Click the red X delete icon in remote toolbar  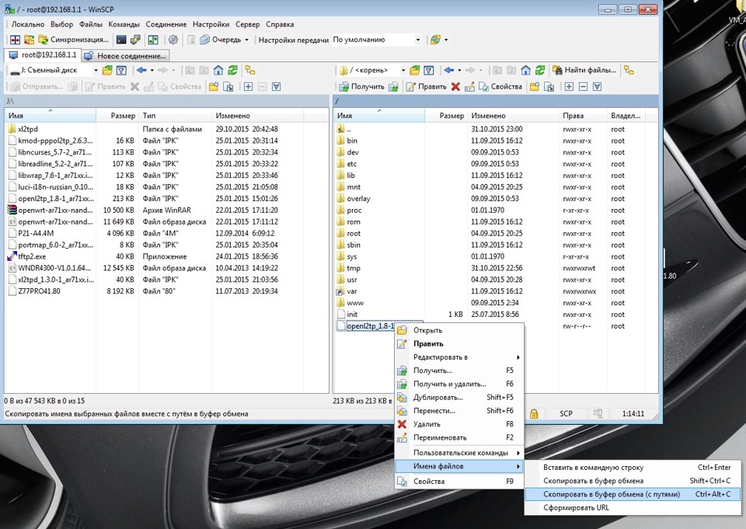[x=455, y=86]
